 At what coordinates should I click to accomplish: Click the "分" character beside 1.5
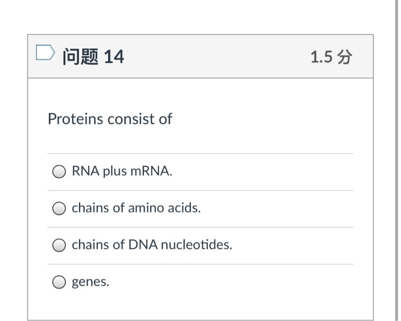(x=344, y=57)
